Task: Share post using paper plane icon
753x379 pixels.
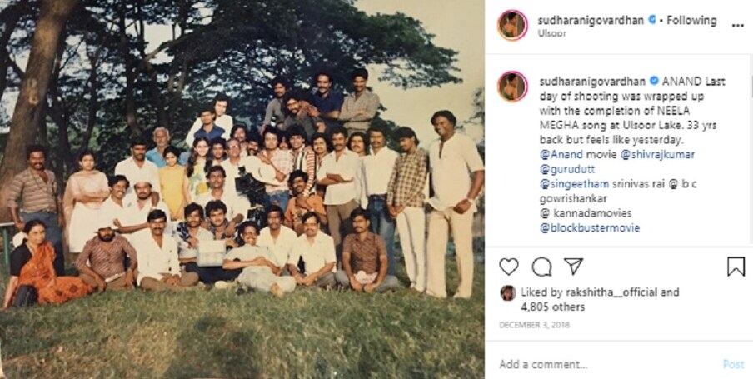Action: click(x=573, y=266)
